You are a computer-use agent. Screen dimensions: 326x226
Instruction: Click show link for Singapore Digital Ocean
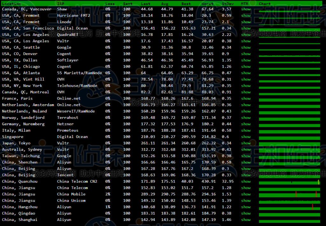[x=246, y=137]
